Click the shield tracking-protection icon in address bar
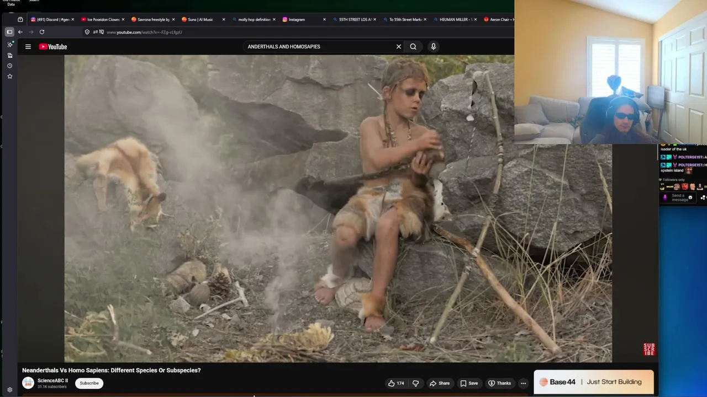 tap(87, 32)
